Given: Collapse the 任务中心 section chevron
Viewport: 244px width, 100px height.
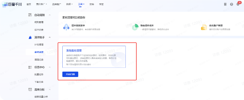Looking at the screenshot, I should 50,67.
